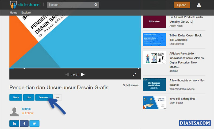Share on Twitter icon
214x129 pixels.
[x=35, y=123]
